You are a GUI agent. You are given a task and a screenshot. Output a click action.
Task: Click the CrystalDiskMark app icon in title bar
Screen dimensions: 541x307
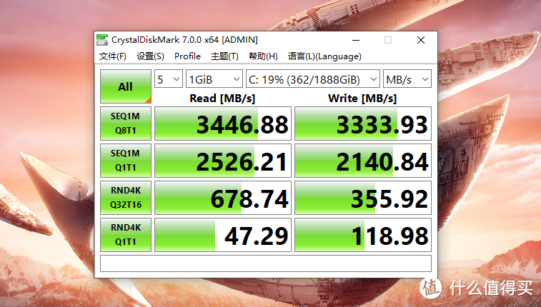102,40
